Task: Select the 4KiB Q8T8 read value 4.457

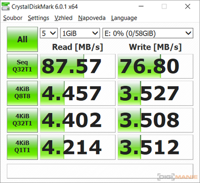Action: (77, 93)
